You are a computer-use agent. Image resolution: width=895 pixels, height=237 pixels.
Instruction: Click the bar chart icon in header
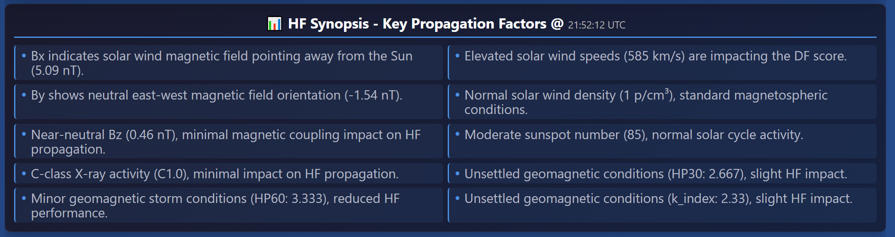[x=274, y=24]
